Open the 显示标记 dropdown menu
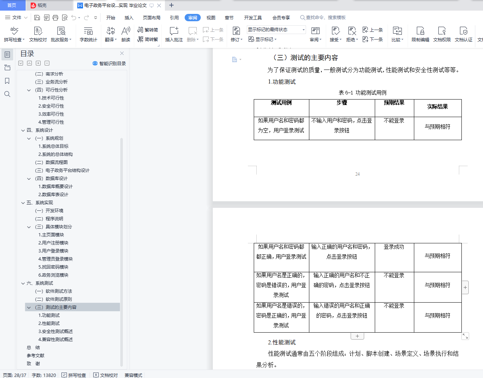 click(263, 39)
